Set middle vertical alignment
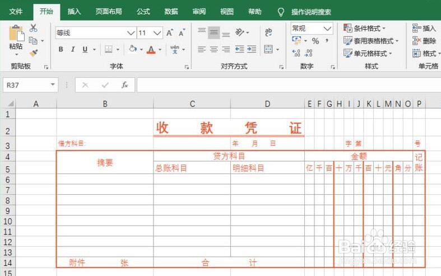 pyautogui.click(x=213, y=32)
